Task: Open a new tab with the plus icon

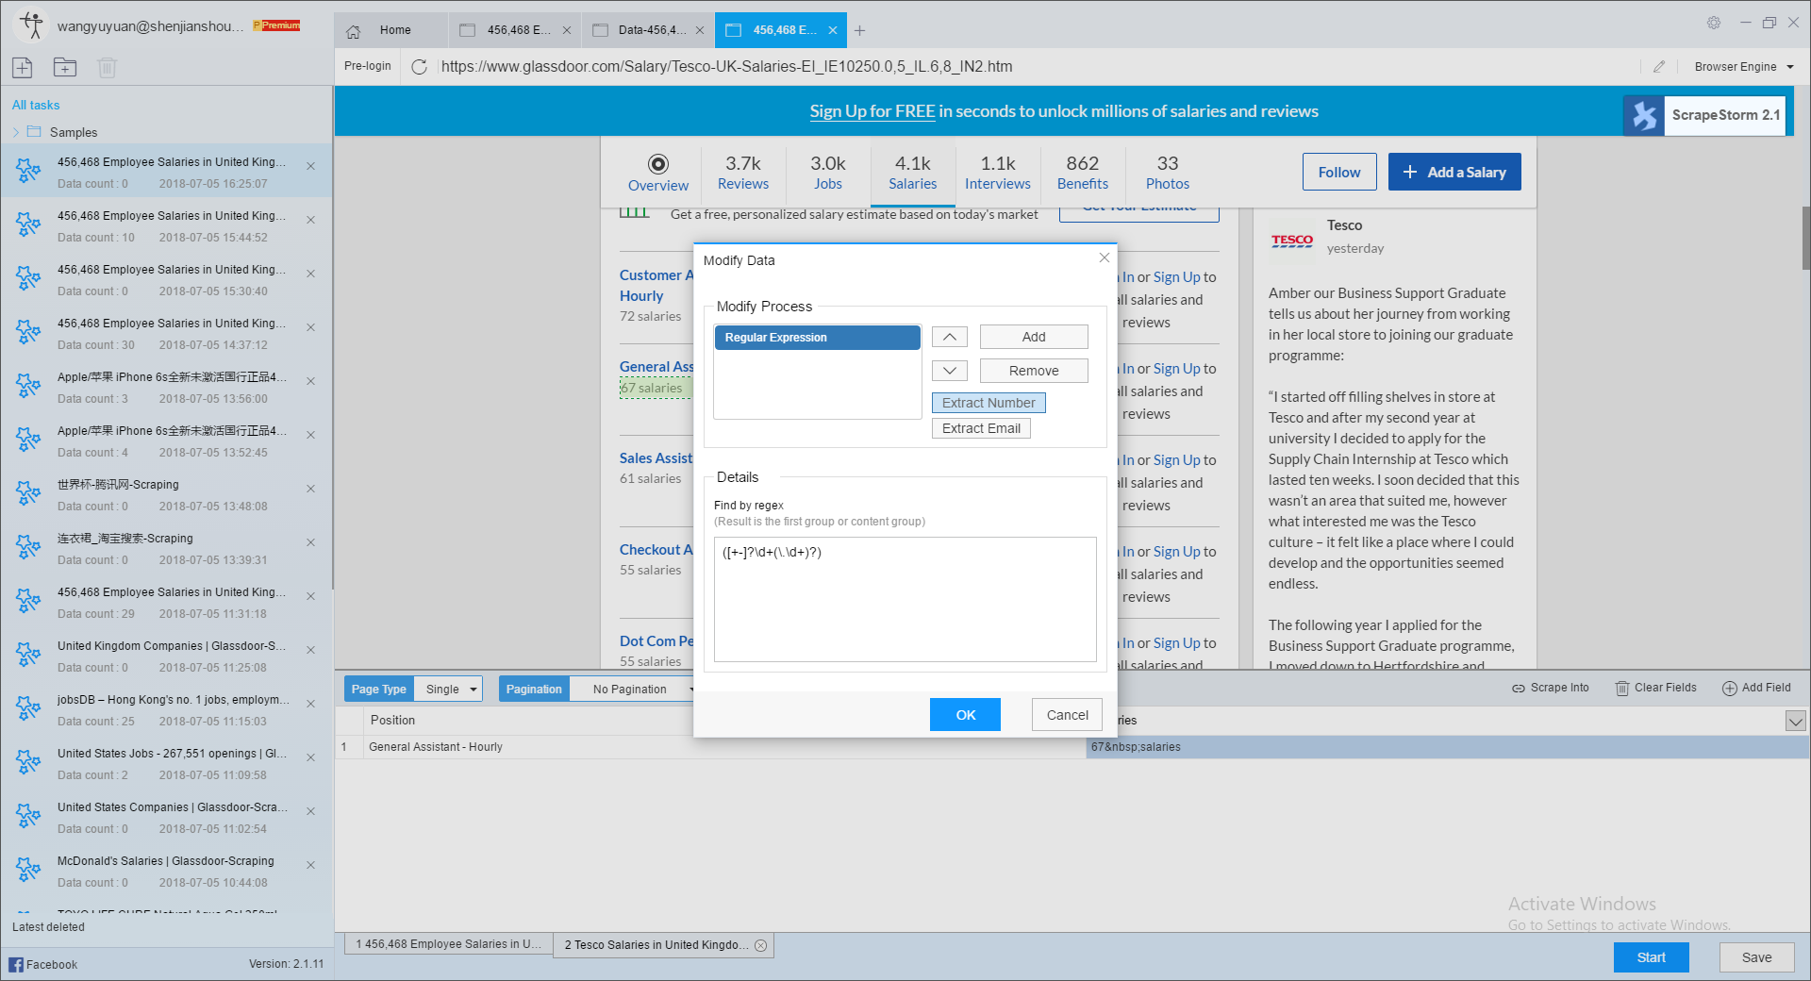Action: click(x=859, y=31)
